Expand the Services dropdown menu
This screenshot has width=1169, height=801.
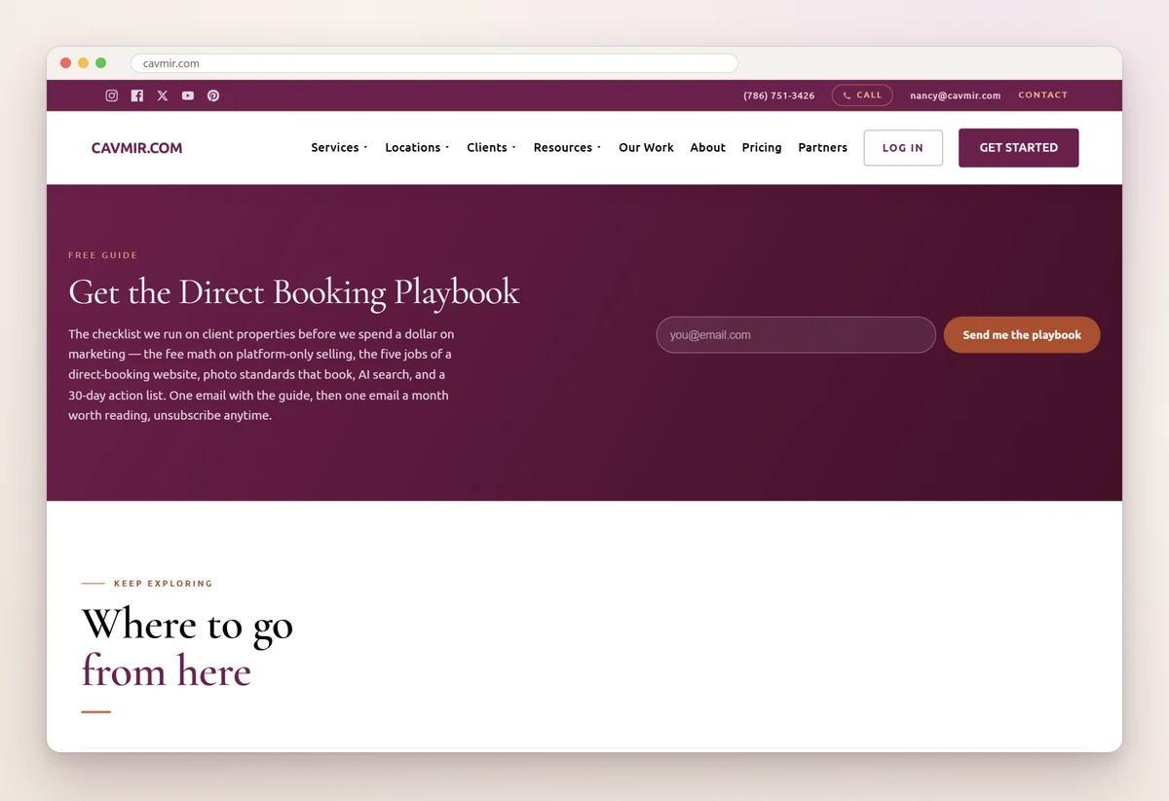click(x=339, y=148)
